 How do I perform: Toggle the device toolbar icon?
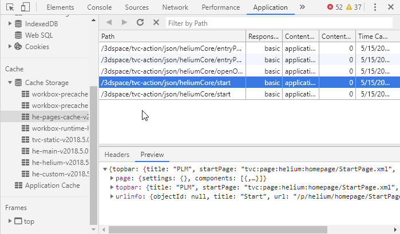click(26, 7)
